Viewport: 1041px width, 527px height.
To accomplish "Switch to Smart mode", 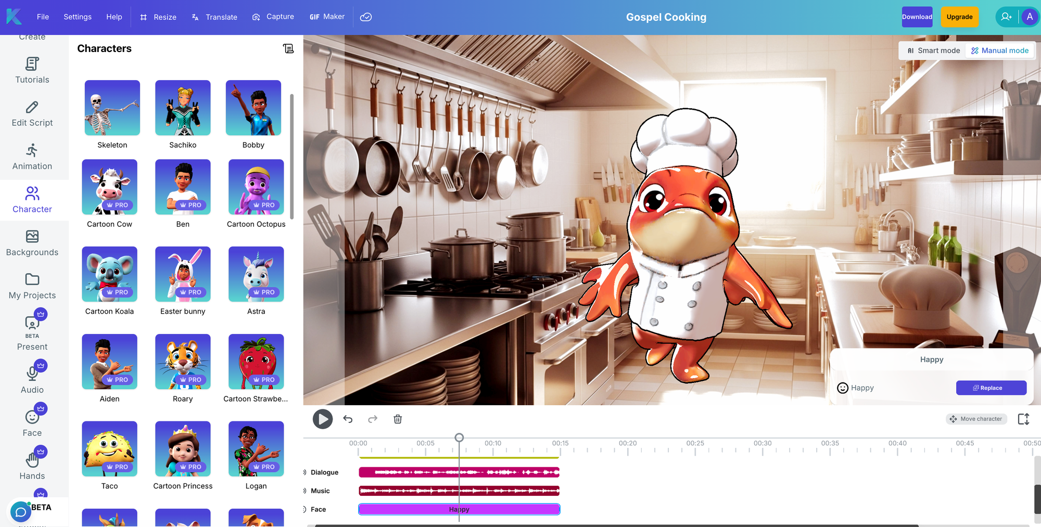I will tap(932, 50).
